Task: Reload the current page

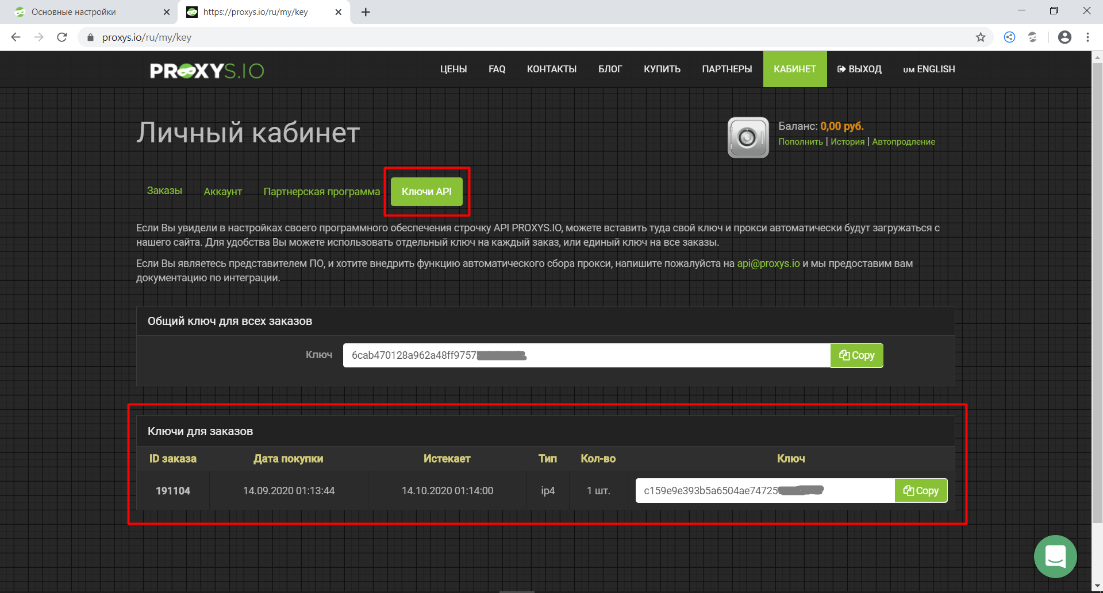Action: tap(62, 37)
